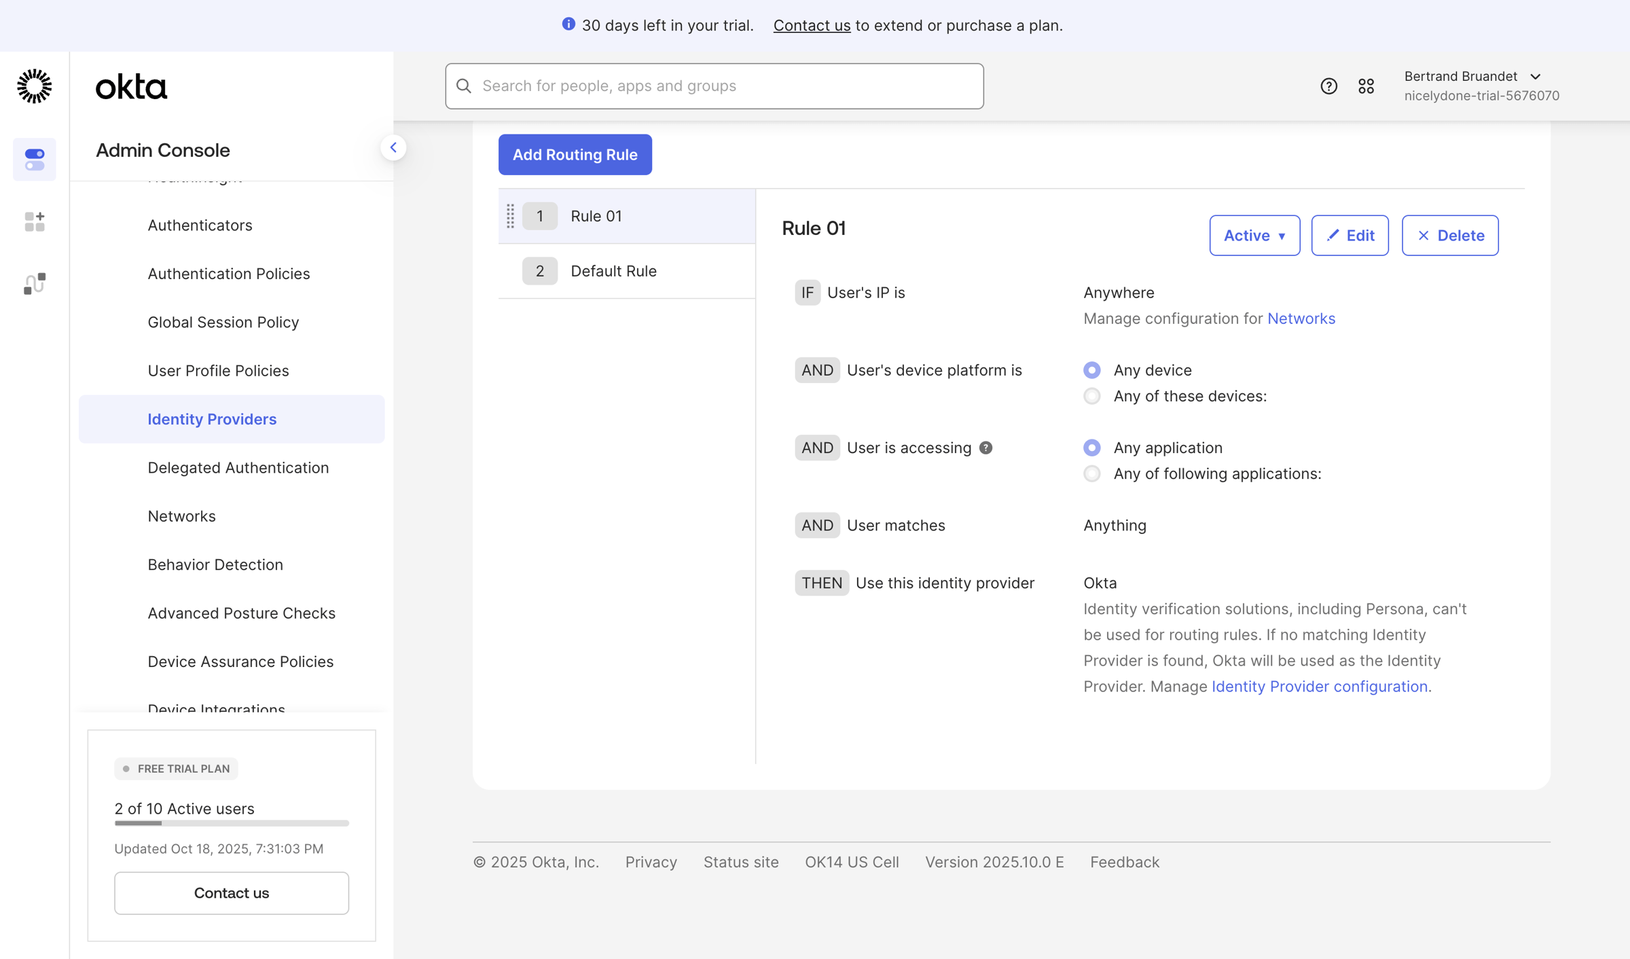The height and width of the screenshot is (959, 1630).
Task: Open the Active status dropdown
Action: [x=1254, y=235]
